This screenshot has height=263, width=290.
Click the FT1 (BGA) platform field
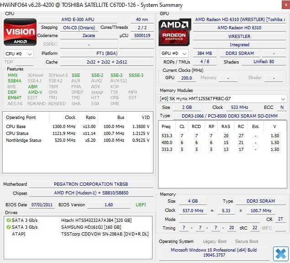tap(107, 54)
